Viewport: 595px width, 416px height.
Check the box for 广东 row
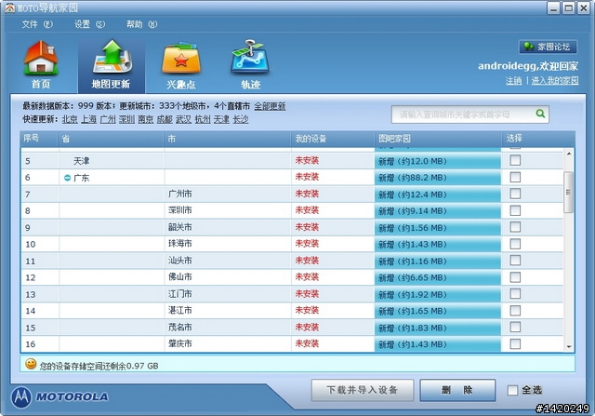tap(515, 177)
